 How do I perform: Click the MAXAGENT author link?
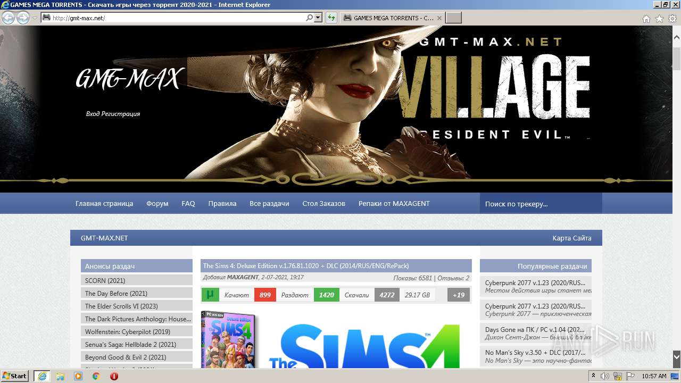pyautogui.click(x=242, y=278)
